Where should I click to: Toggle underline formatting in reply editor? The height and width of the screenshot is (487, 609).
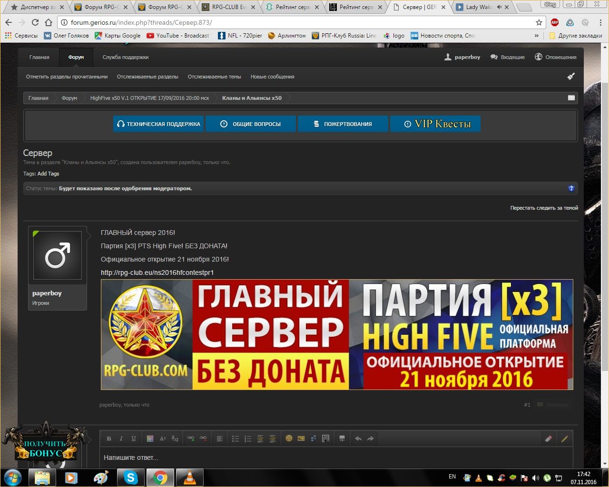click(x=133, y=438)
